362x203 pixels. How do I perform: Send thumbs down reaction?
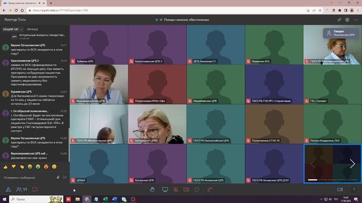pos(14,167)
